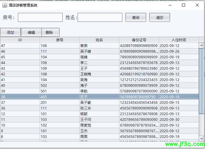This screenshot has height=149, width=205.
Task: Select the highlighted row for 欢子
Action: point(99,97)
